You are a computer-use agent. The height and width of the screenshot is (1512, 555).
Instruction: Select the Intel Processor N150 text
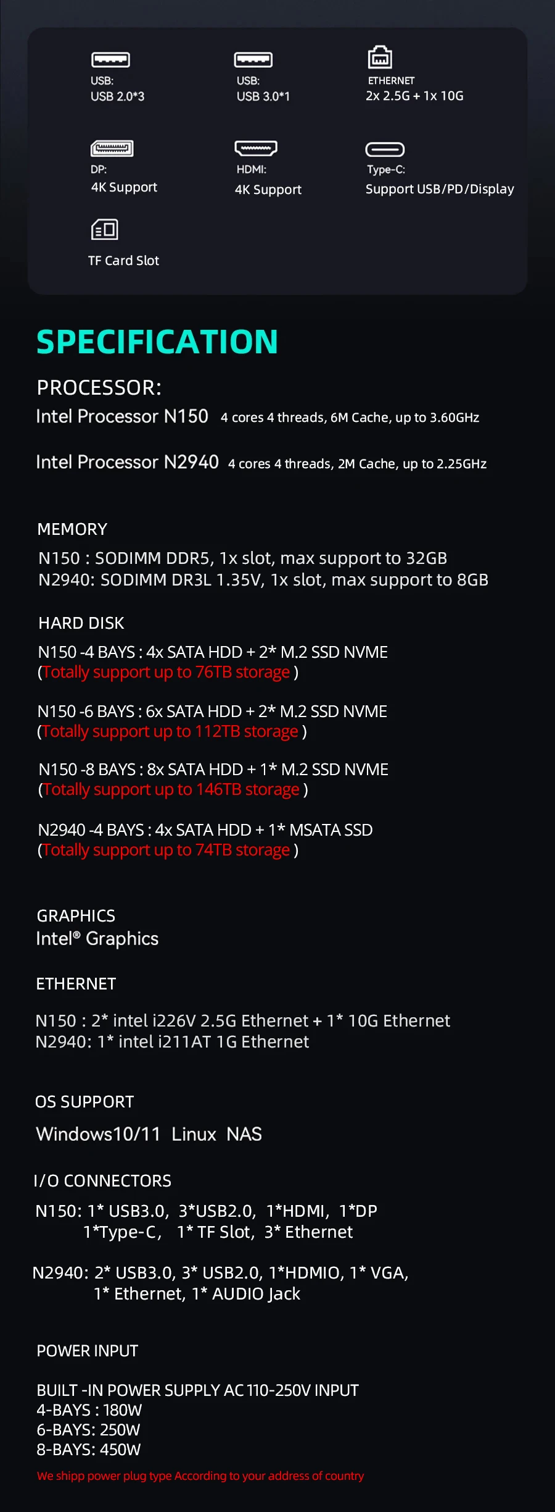pyautogui.click(x=122, y=416)
